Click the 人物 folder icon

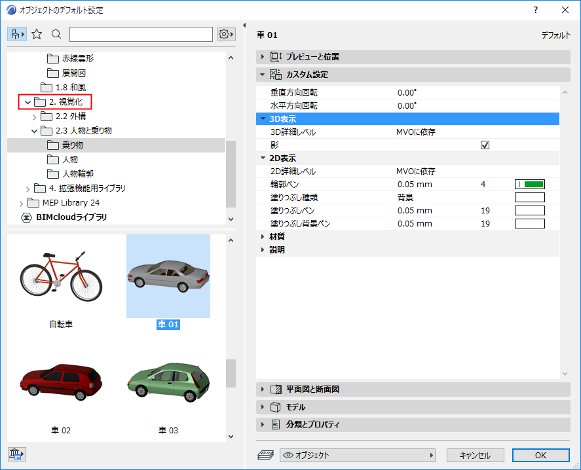click(53, 160)
